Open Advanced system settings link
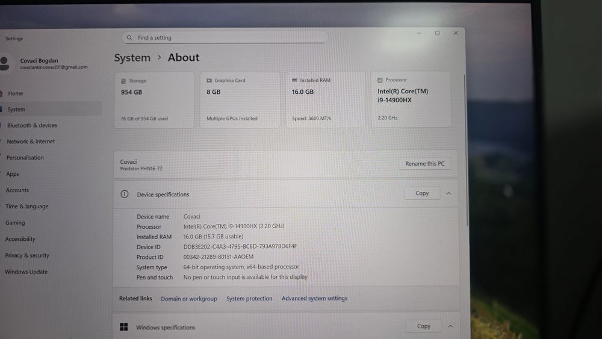The height and width of the screenshot is (339, 602). click(x=314, y=298)
